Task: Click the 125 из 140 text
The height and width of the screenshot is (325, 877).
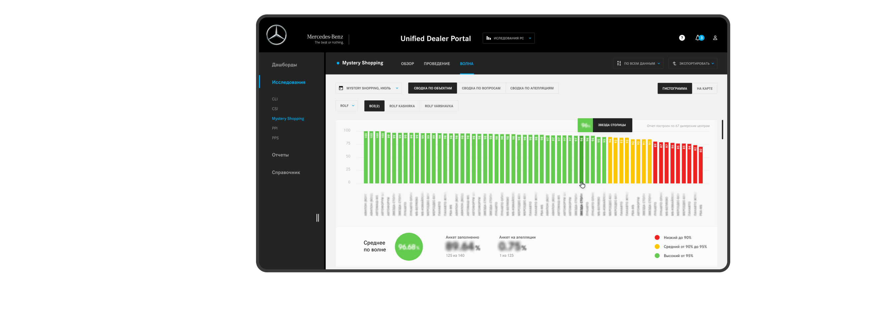Action: coord(455,256)
